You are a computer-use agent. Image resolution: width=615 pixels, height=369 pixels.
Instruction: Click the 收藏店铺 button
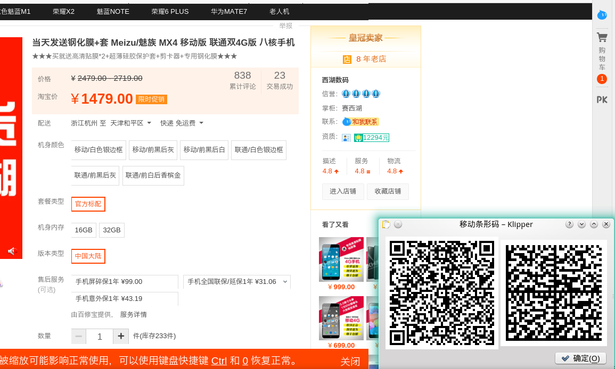point(388,191)
